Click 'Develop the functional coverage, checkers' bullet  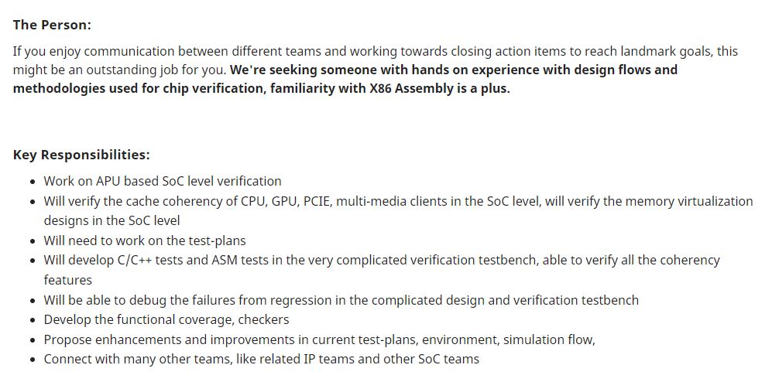166,320
